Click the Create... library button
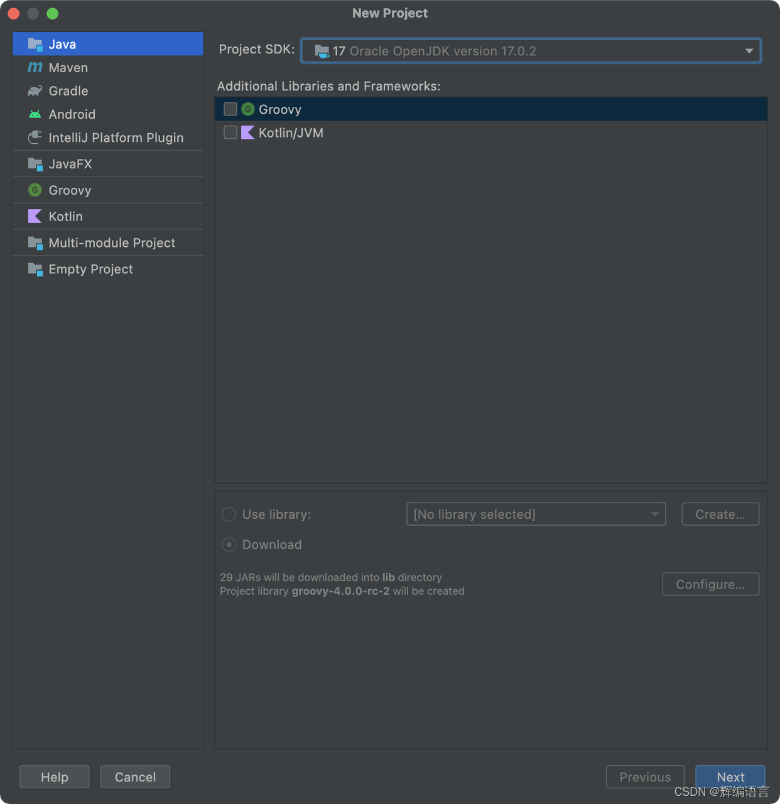This screenshot has height=804, width=780. tap(720, 514)
